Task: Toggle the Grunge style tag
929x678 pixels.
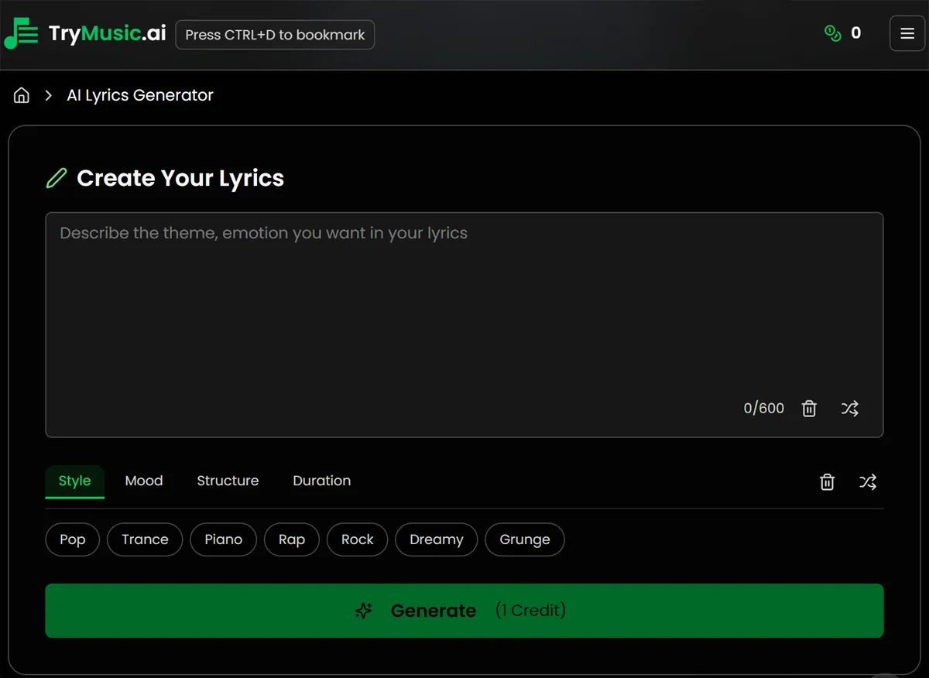Action: [524, 539]
